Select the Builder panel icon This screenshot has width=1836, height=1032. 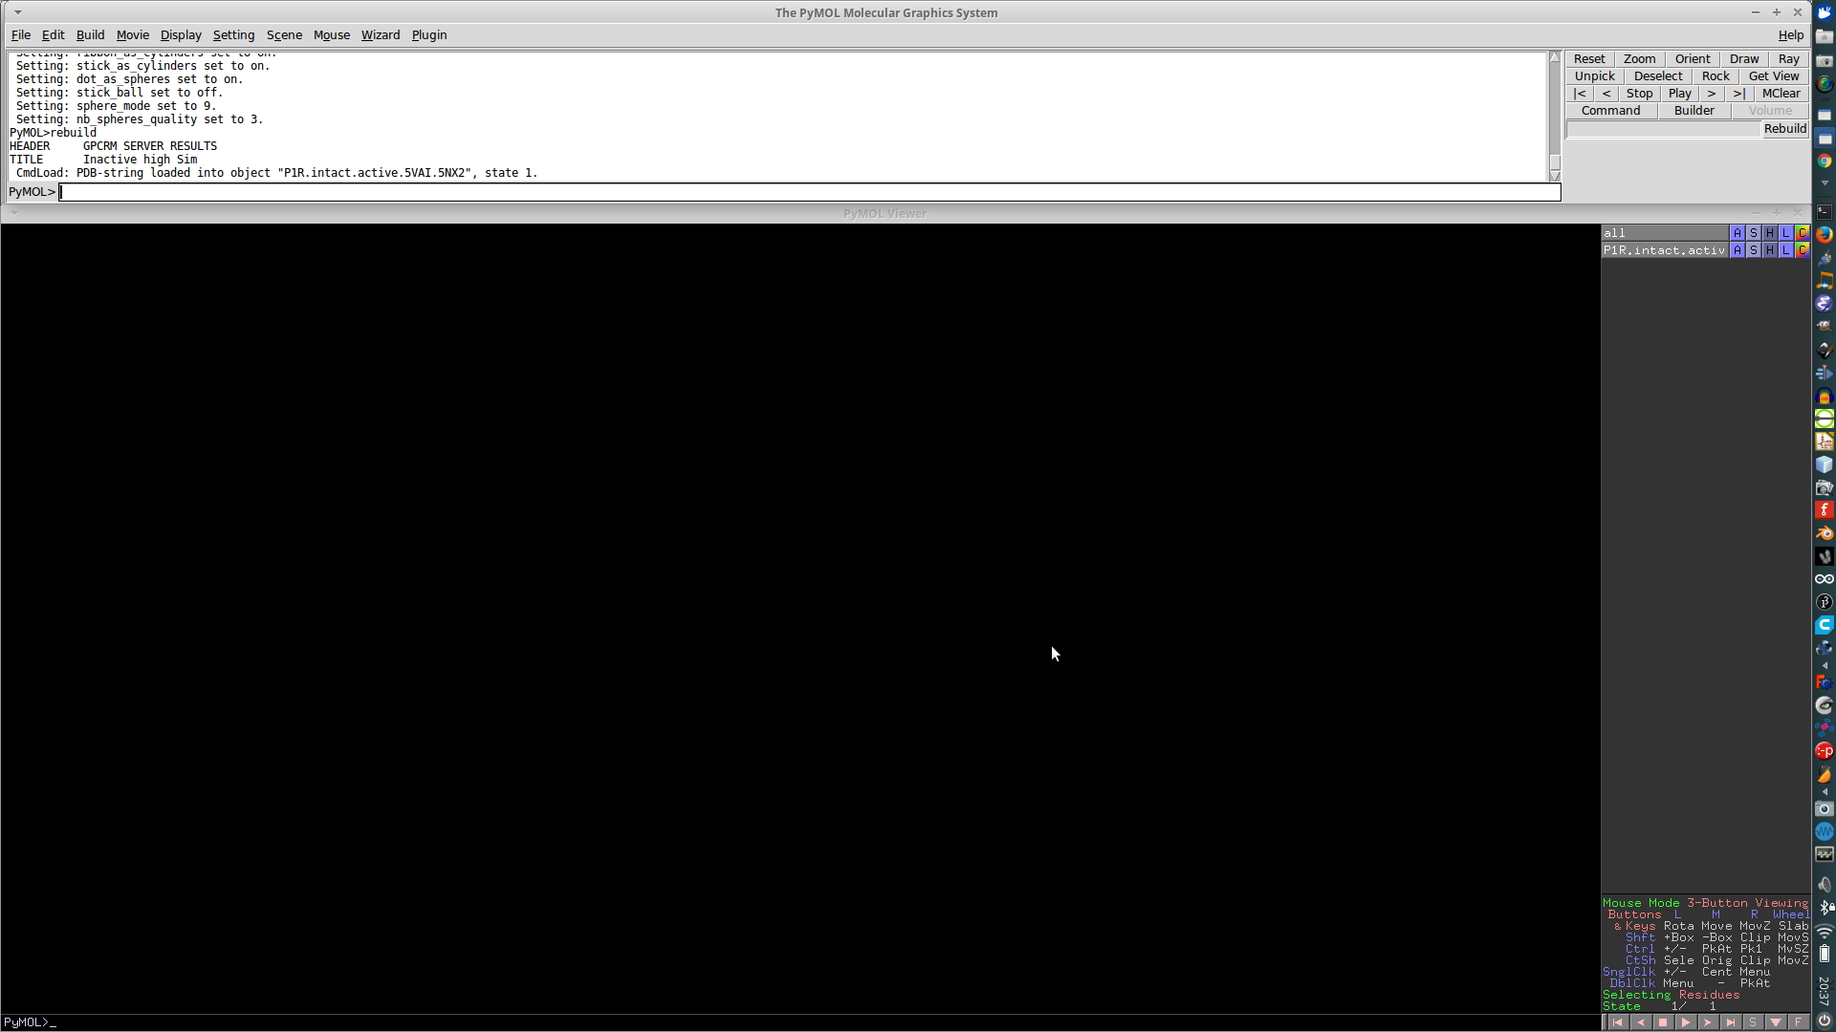point(1694,111)
